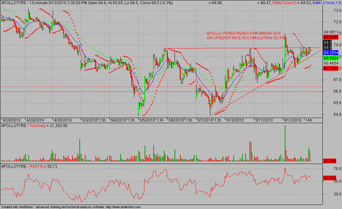Click the blue 69.3554 EMA value tag
Image resolution: width=342 pixels, height=209 pixels.
point(331,52)
